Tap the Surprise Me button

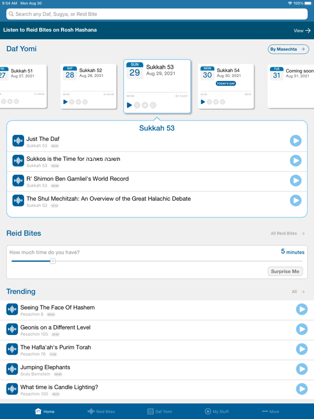point(285,271)
